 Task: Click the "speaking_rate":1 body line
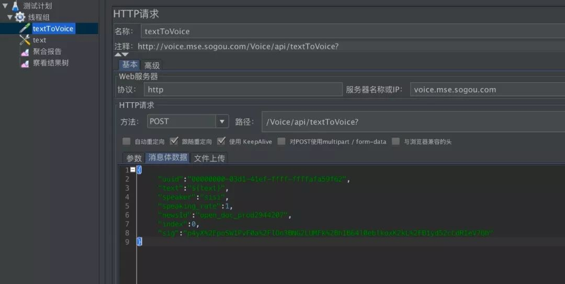195,206
